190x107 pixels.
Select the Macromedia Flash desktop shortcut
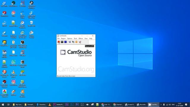coord(4,74)
